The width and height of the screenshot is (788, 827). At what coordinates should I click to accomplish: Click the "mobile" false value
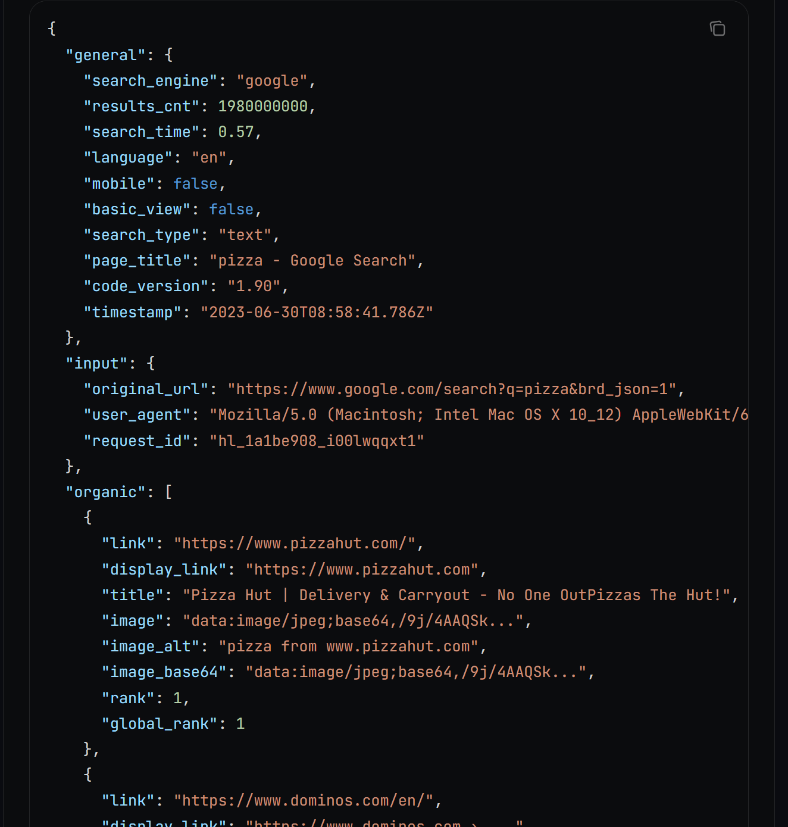(x=195, y=184)
